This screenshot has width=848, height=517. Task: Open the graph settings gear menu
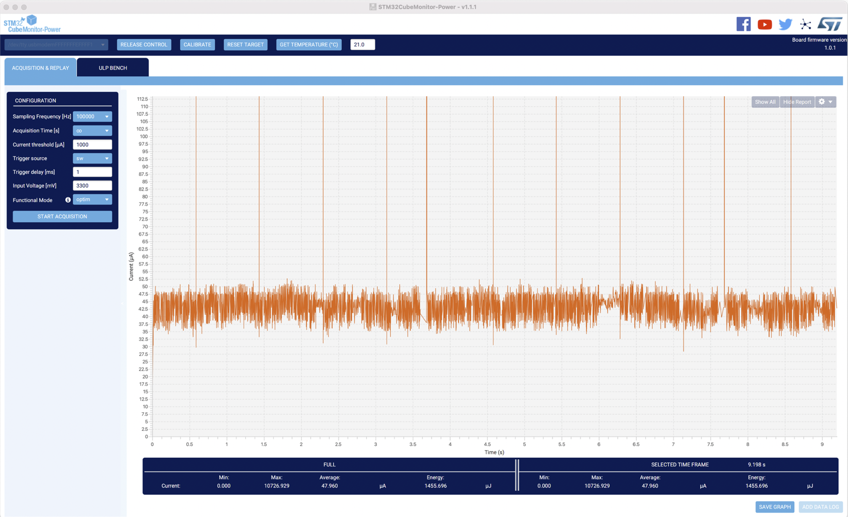click(825, 102)
